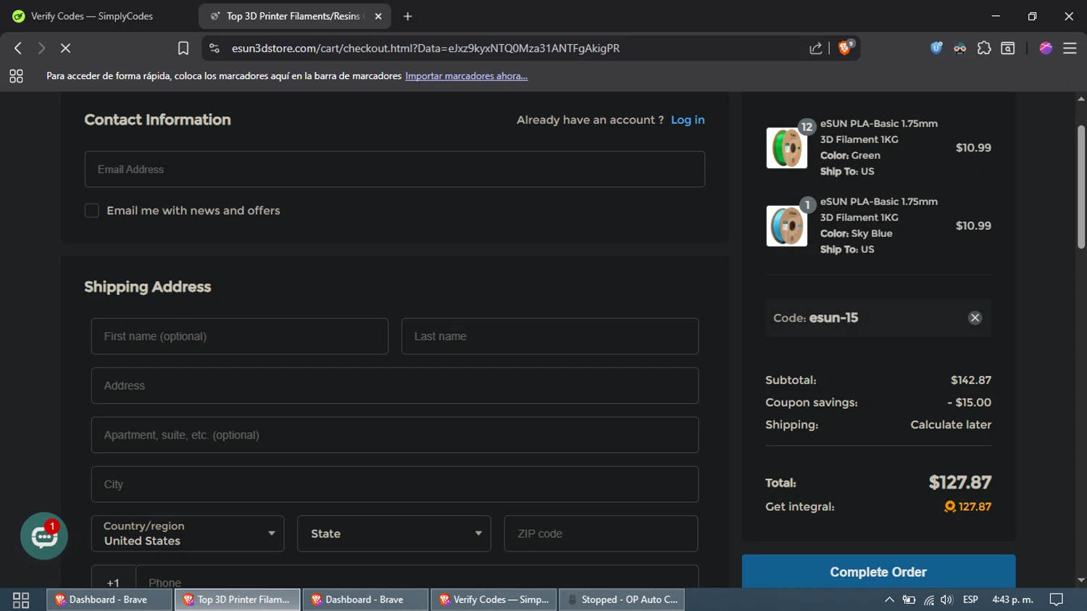
Task: Focus the Address field
Action: pyautogui.click(x=395, y=386)
